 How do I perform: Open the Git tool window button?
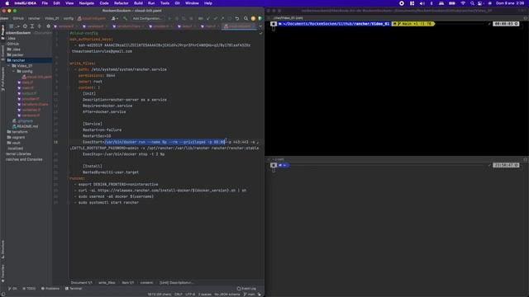click(12, 289)
